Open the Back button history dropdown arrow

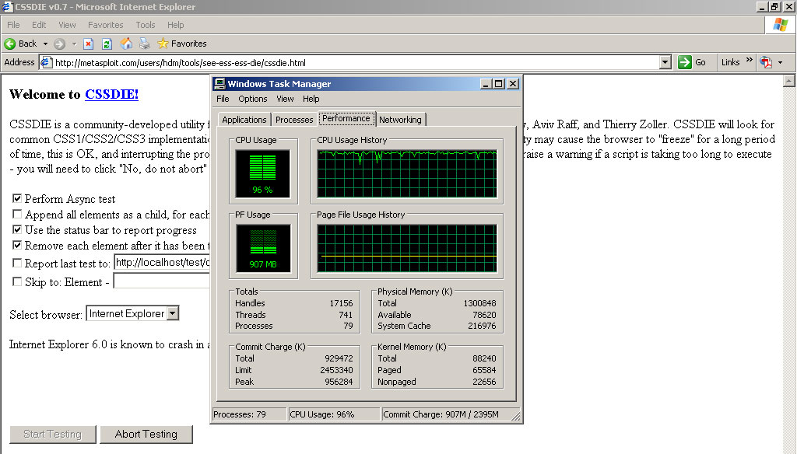pos(45,44)
